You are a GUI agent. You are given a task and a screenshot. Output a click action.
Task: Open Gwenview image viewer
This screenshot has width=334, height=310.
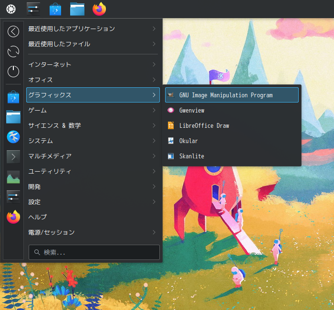(232, 110)
